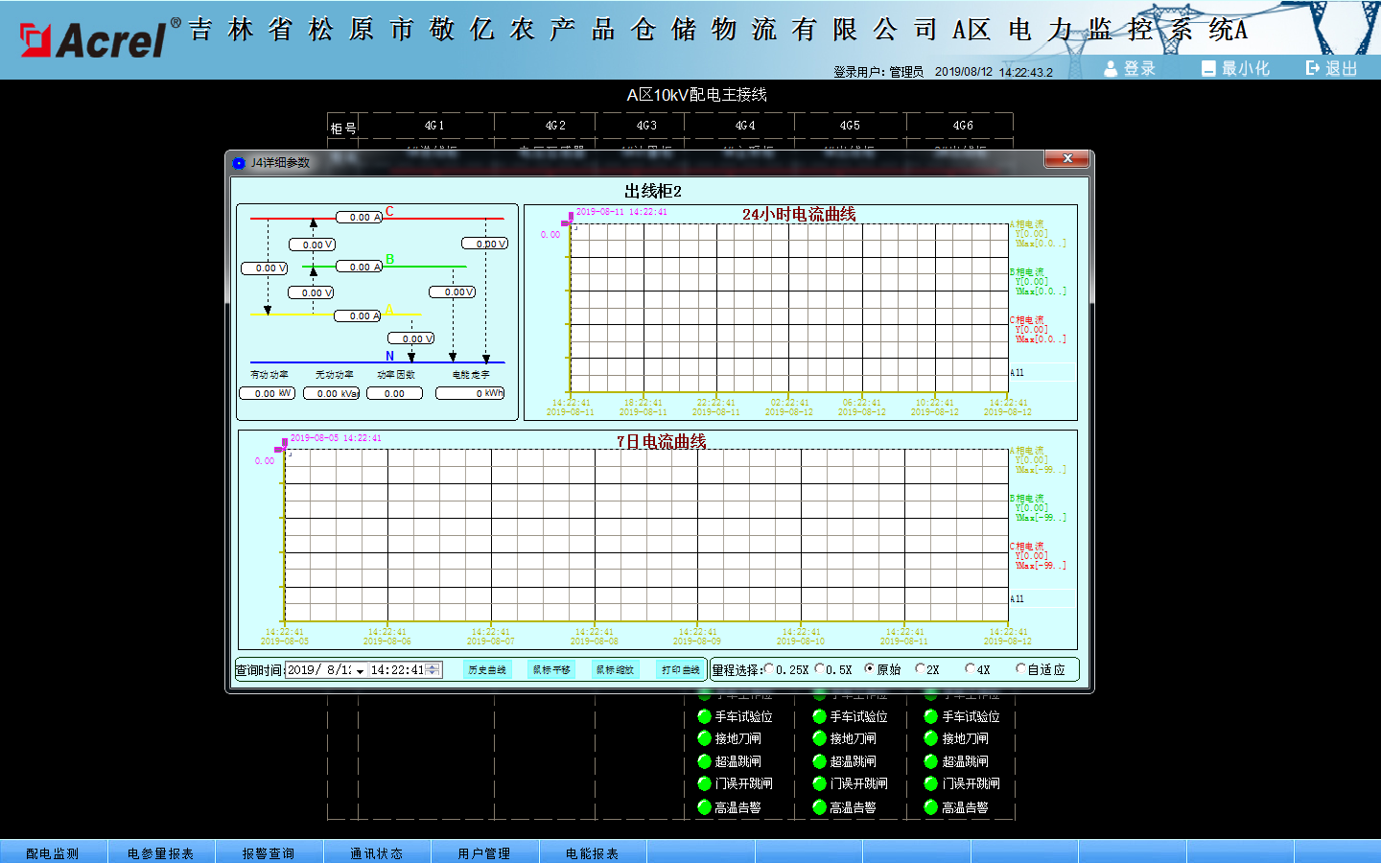
Task: Click the 最小化 minimize icon in header
Action: pyautogui.click(x=1208, y=68)
